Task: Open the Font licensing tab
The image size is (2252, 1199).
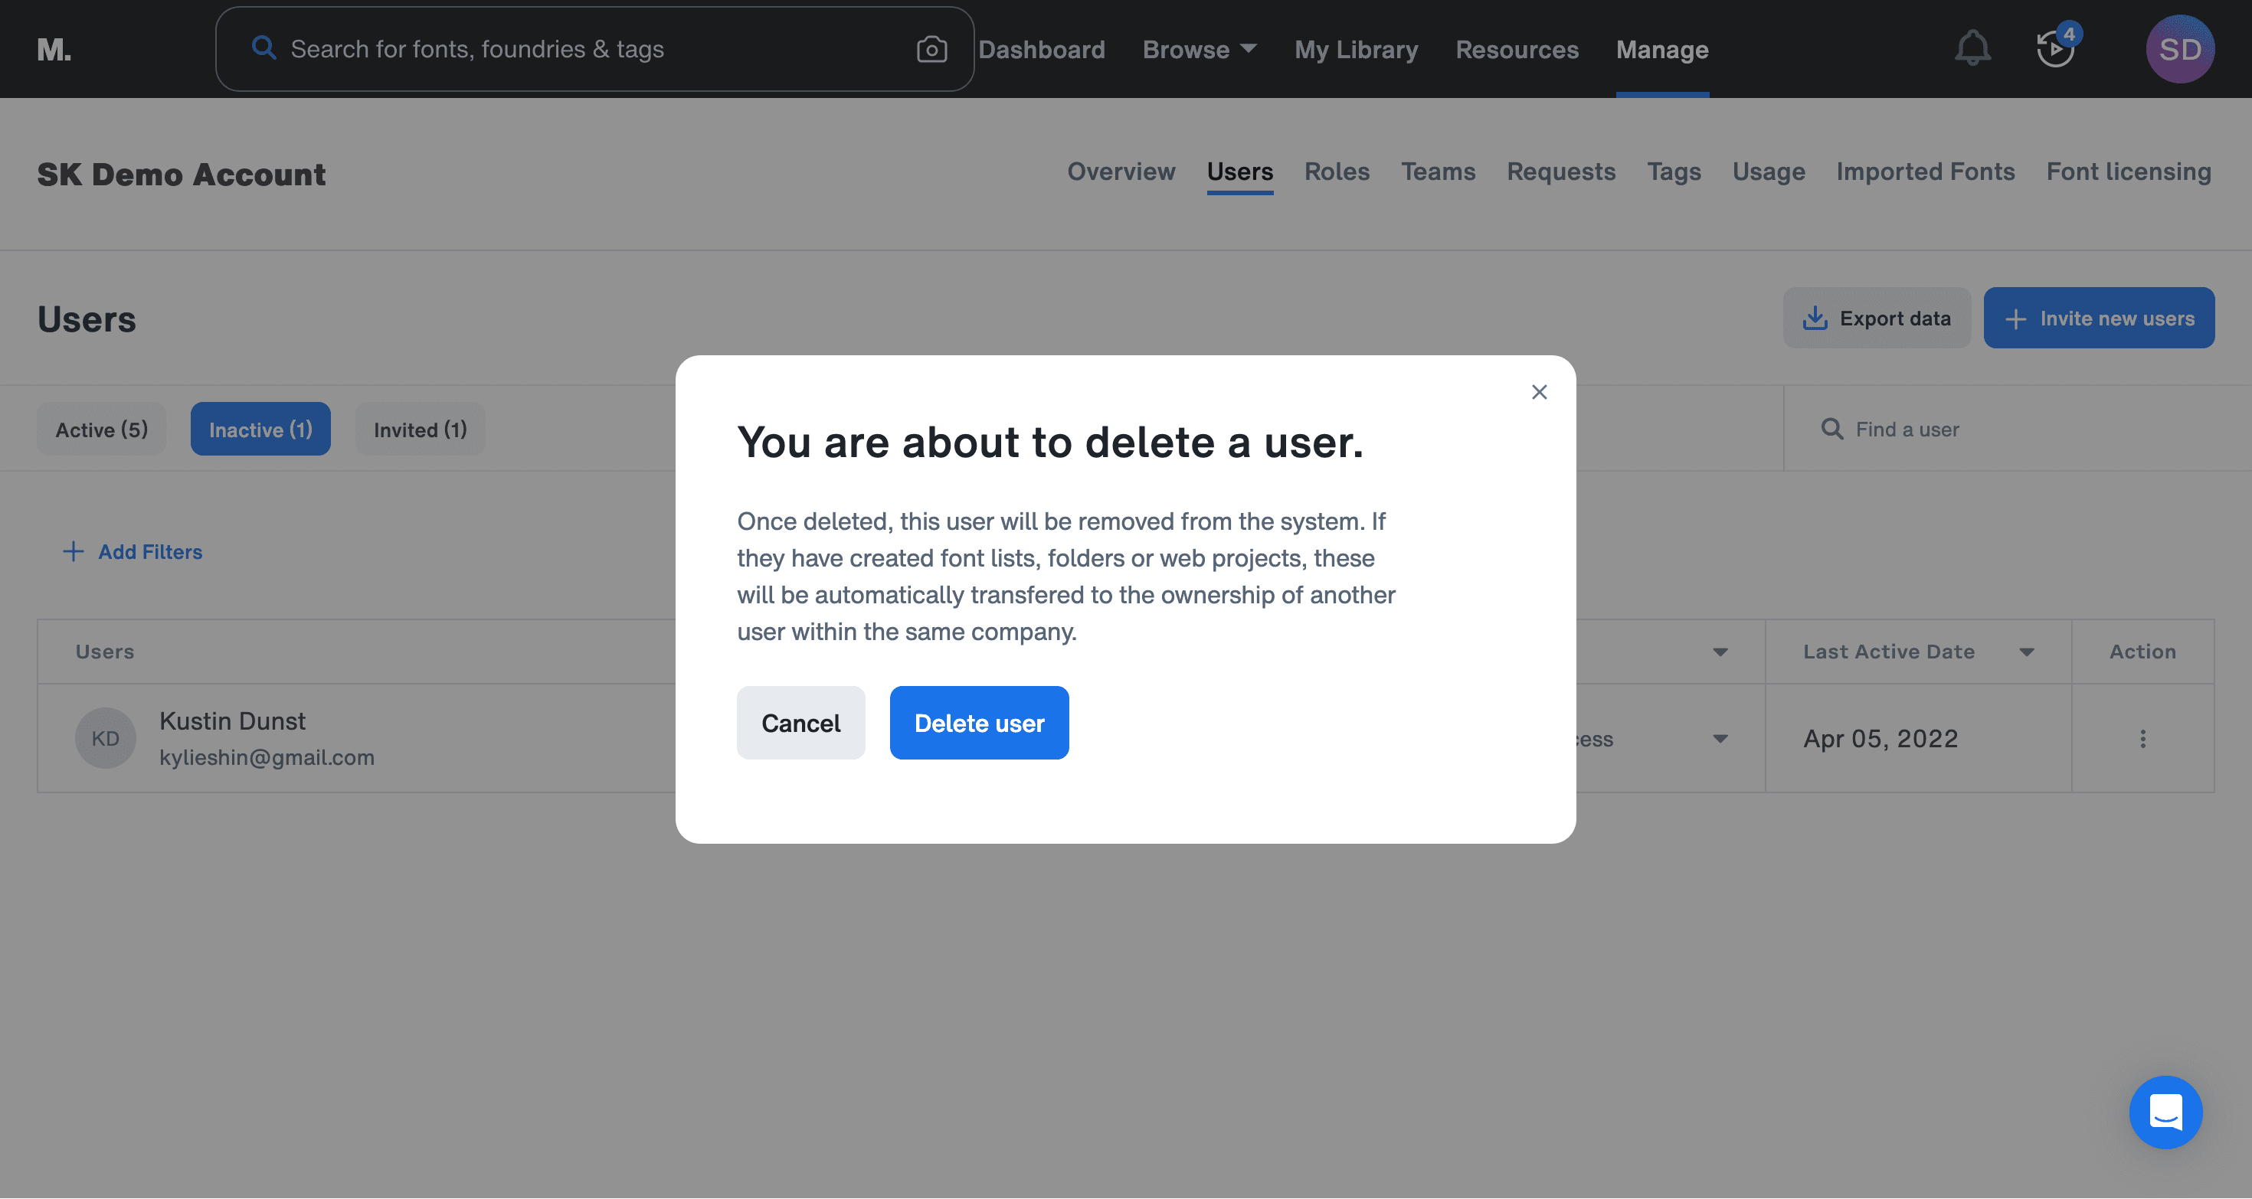Action: point(2128,172)
